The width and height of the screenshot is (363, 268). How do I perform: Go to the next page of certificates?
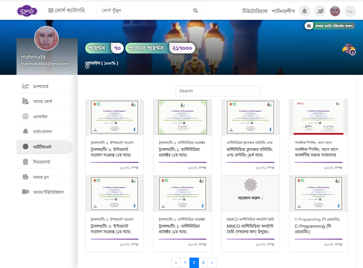[212, 263]
